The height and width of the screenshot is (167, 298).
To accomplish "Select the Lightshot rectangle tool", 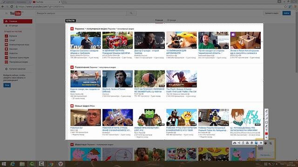I will point(266,122).
